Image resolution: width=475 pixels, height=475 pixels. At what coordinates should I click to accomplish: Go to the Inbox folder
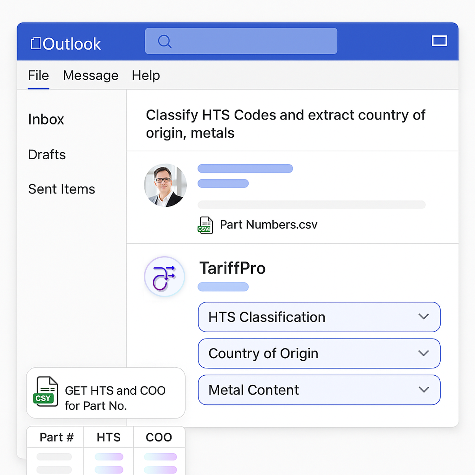pyautogui.click(x=46, y=120)
